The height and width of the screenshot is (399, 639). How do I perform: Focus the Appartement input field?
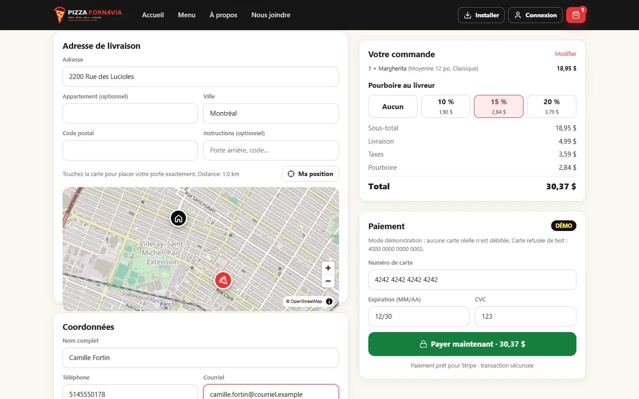pos(130,113)
